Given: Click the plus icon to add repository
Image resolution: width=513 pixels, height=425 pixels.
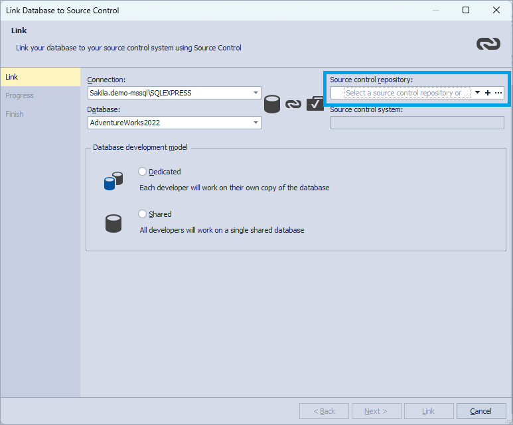Looking at the screenshot, I should click(488, 93).
